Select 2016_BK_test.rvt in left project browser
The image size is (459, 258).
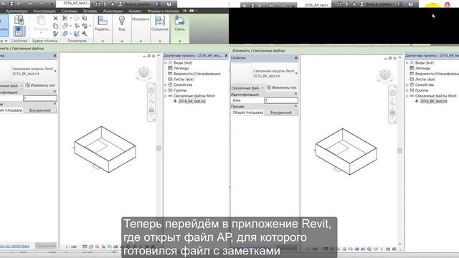click(192, 101)
